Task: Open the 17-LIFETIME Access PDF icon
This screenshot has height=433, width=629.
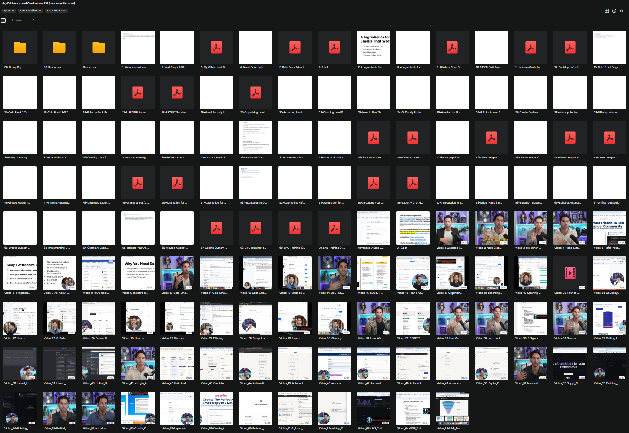Action: [x=138, y=93]
